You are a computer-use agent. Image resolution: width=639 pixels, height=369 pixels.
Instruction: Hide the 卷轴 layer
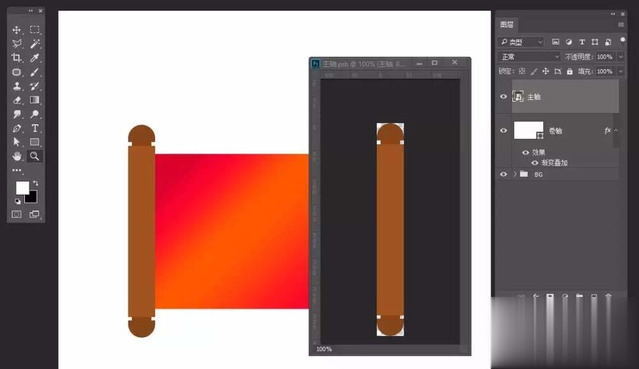(x=504, y=130)
